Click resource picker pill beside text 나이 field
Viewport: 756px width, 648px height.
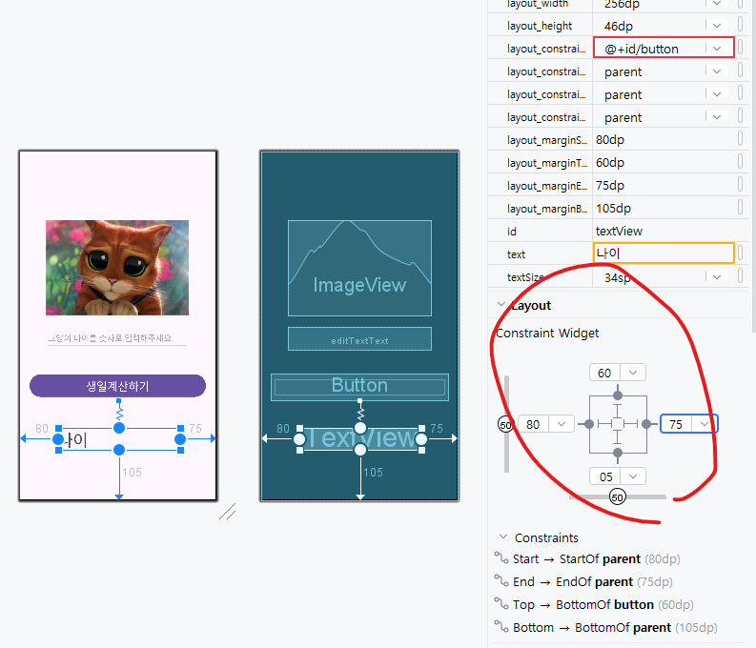pyautogui.click(x=740, y=253)
